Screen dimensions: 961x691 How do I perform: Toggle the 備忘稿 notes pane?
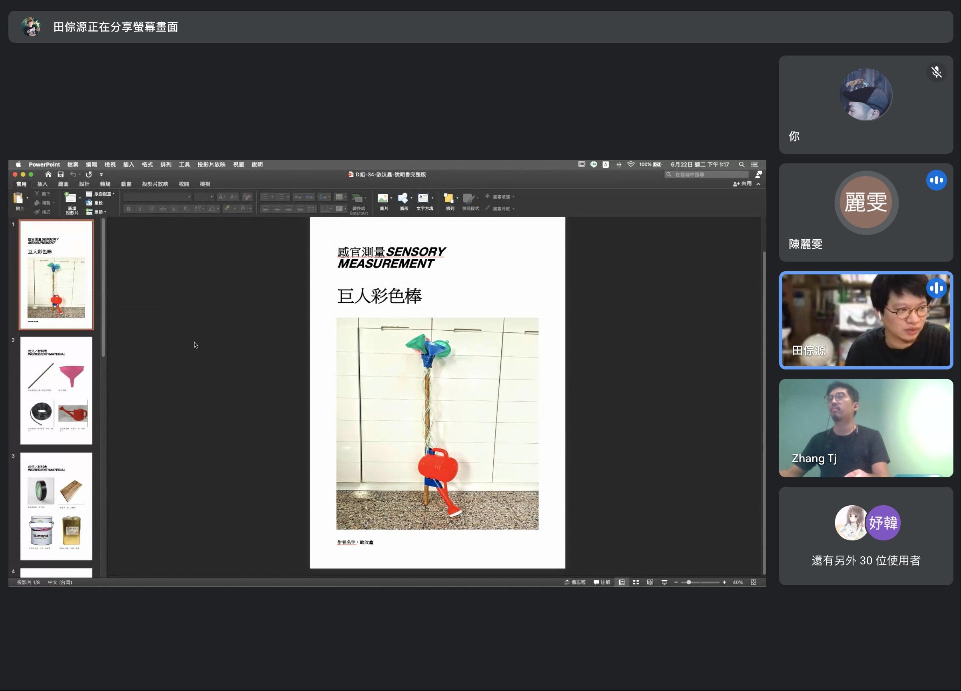[x=575, y=582]
